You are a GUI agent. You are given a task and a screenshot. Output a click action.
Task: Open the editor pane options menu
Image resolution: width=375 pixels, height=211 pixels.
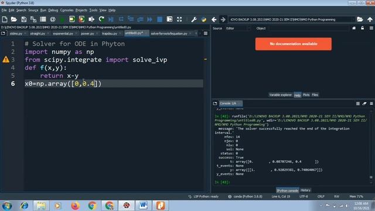click(x=206, y=33)
